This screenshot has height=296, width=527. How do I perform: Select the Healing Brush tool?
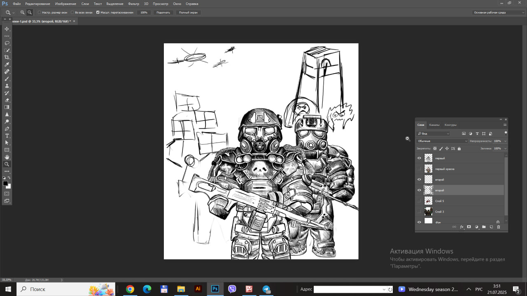[x=7, y=72]
